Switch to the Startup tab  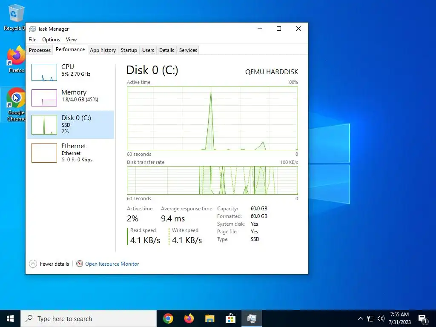point(129,50)
